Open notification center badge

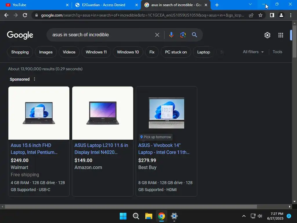coord(289,216)
